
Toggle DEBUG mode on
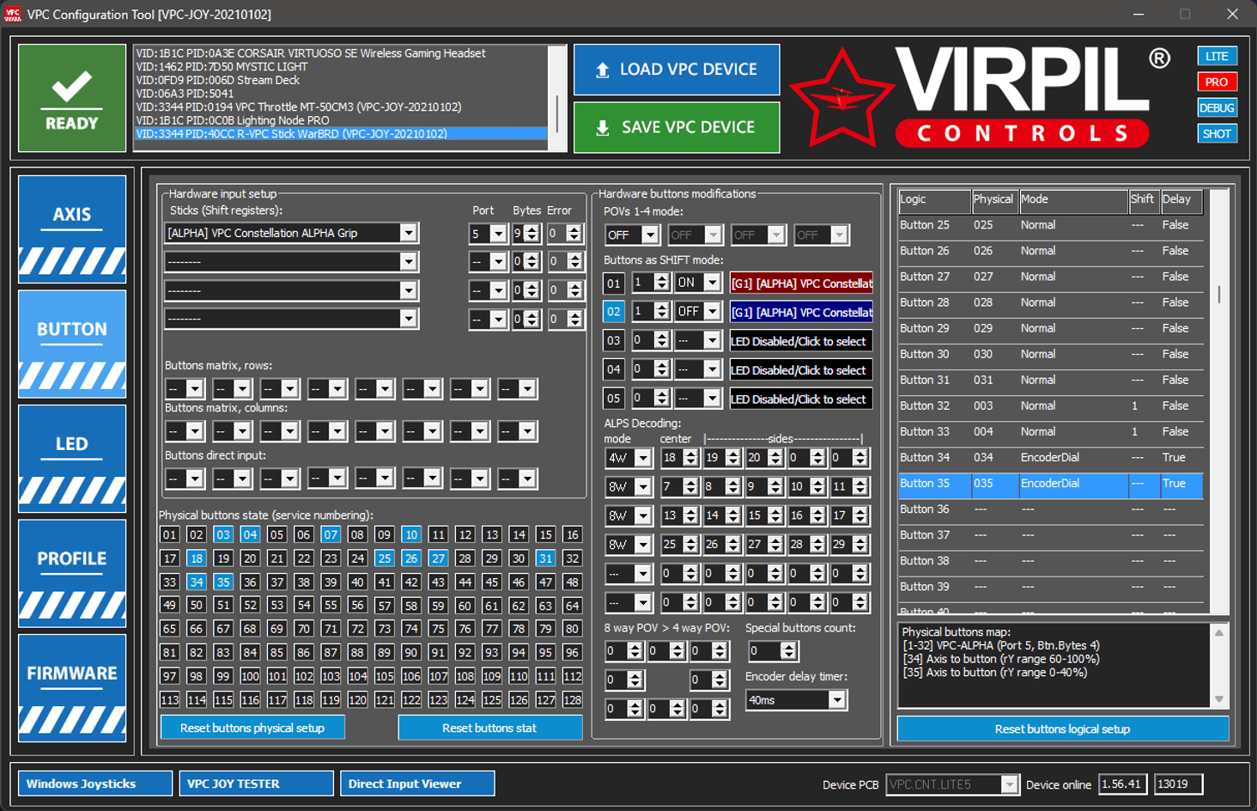(x=1217, y=107)
